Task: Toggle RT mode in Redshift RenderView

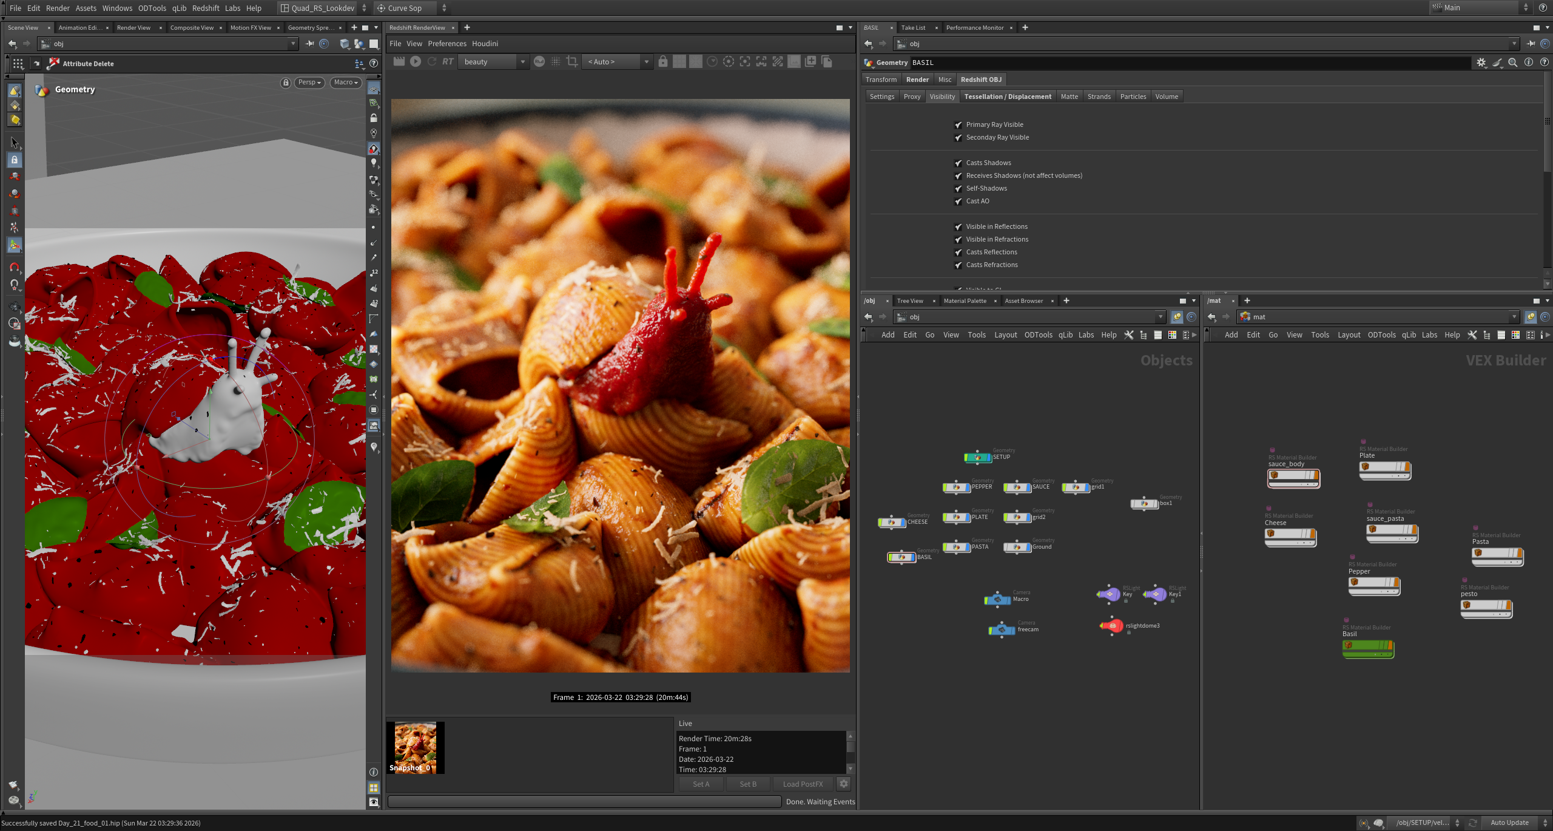Action: pos(448,61)
